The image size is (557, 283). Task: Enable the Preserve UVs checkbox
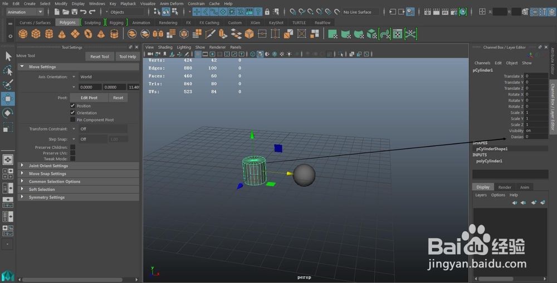[72, 153]
